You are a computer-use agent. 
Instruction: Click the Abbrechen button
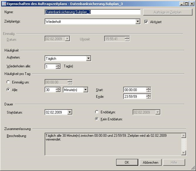(x=151, y=162)
